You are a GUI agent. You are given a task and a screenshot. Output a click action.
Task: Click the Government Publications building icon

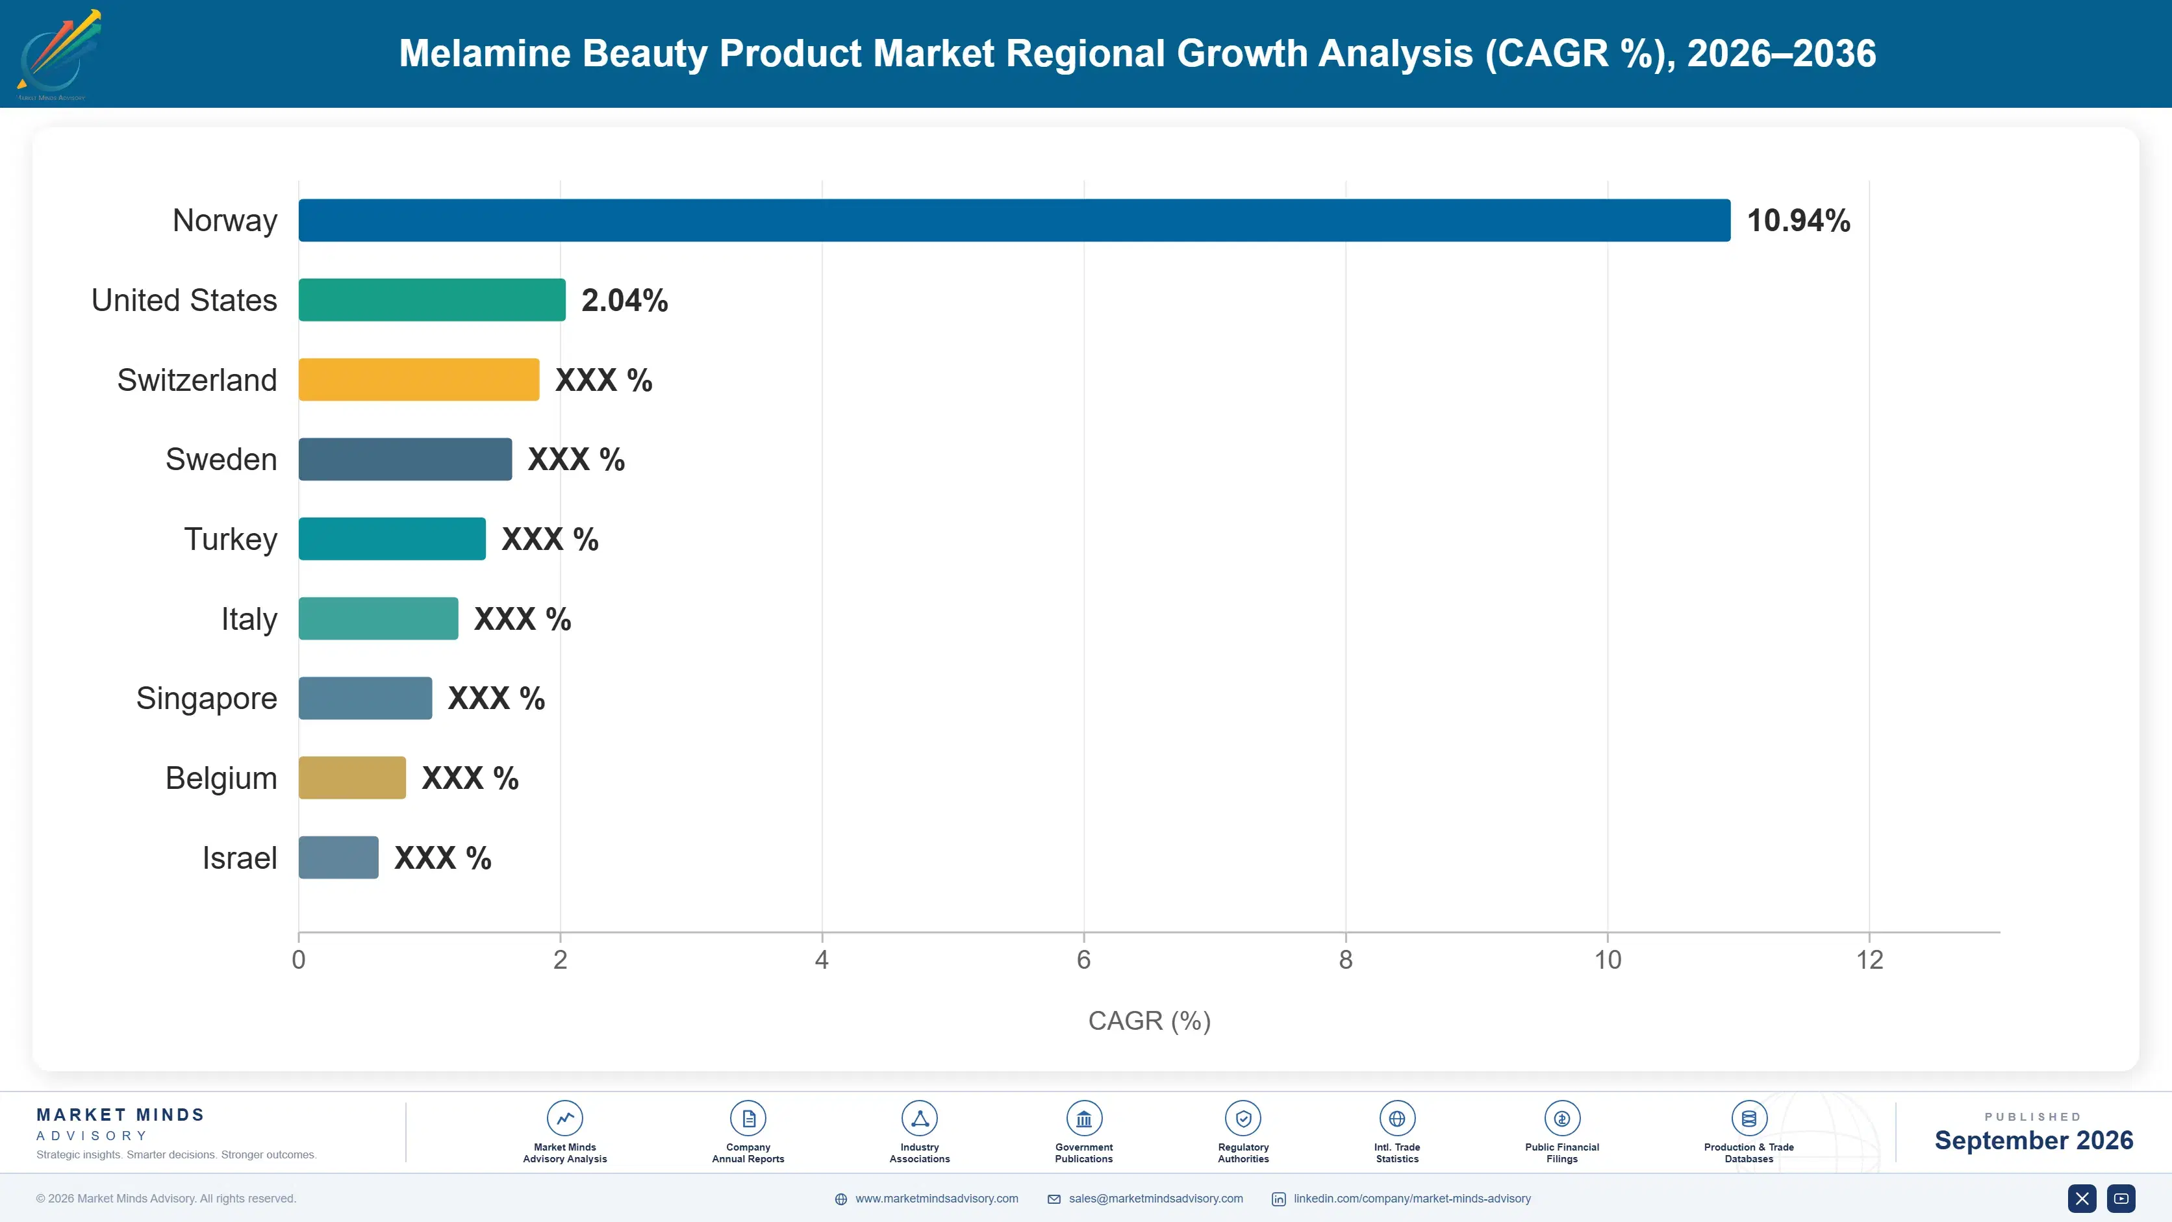[1083, 1118]
